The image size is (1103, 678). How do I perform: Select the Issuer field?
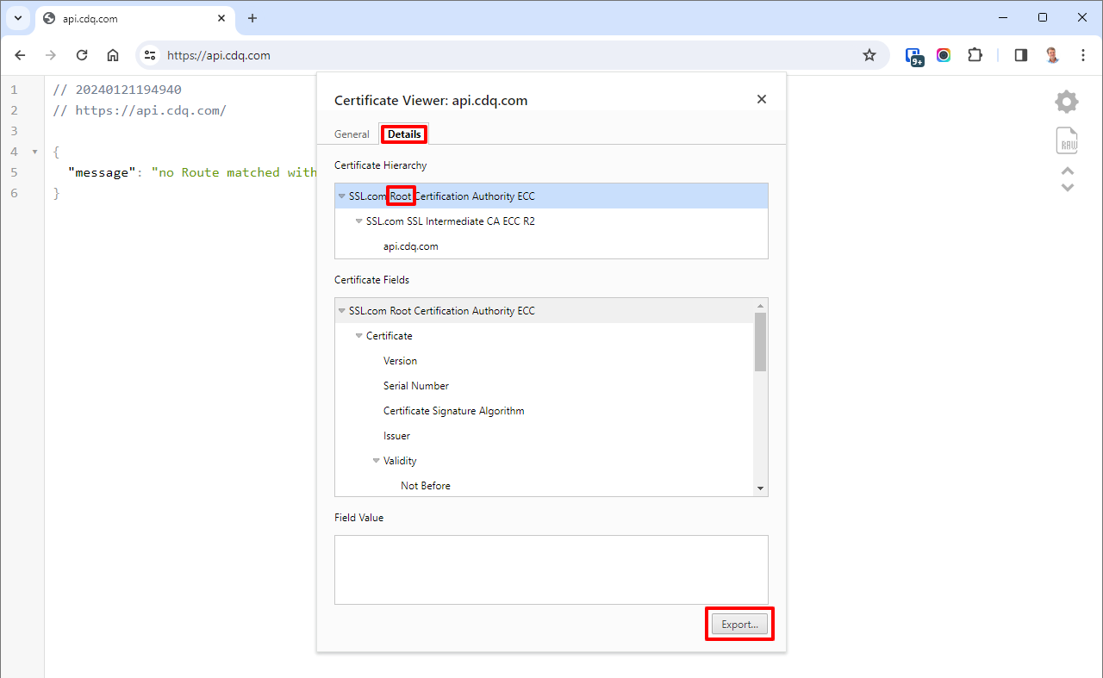pyautogui.click(x=545, y=436)
